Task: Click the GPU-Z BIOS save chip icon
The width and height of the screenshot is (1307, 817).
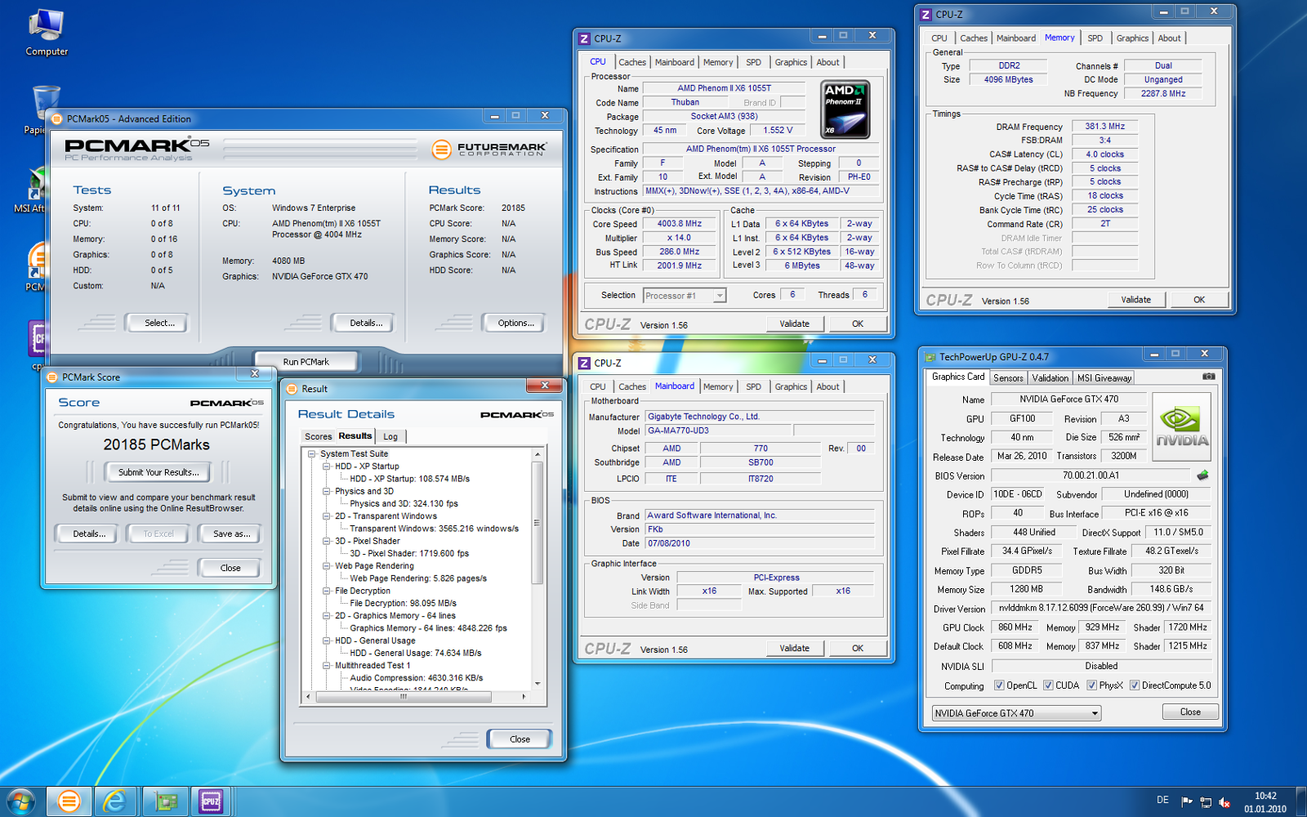Action: (x=1202, y=475)
